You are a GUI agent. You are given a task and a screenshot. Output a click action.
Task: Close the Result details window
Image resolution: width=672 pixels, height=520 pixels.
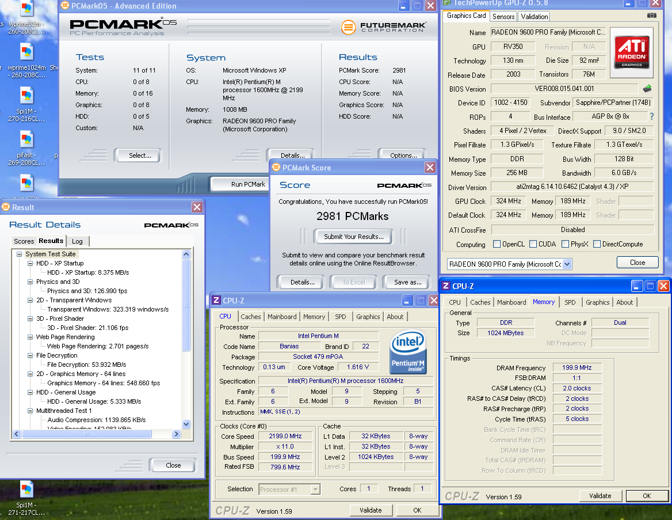pos(197,207)
